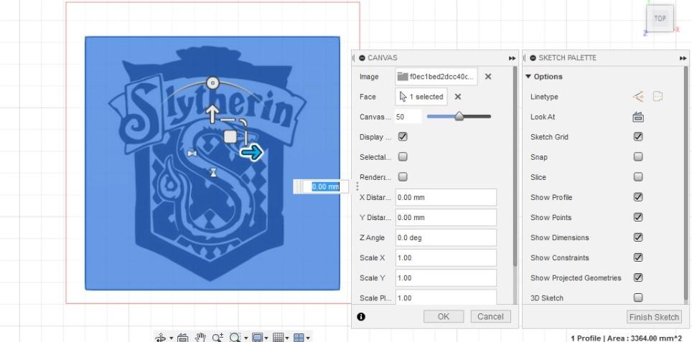Click the Canvas dialog scrollbar
Screen dimensions: 692x342
(x=515, y=166)
